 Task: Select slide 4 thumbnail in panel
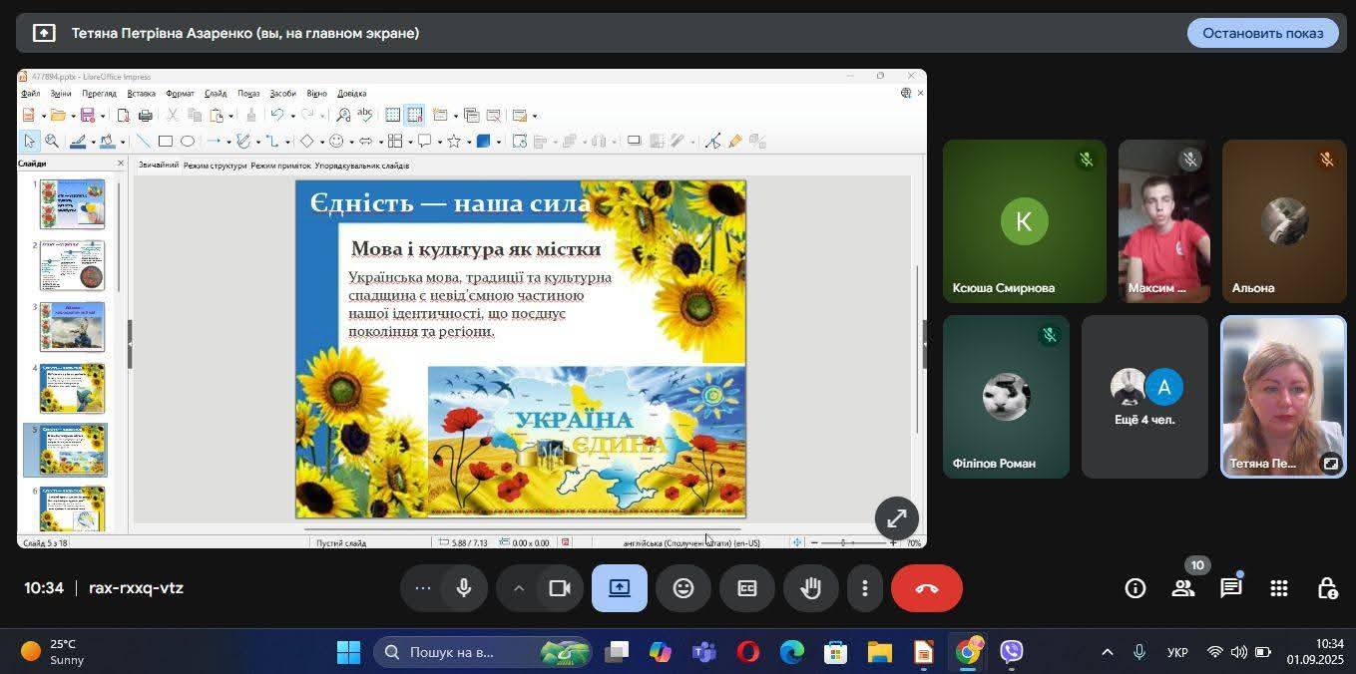pos(72,388)
